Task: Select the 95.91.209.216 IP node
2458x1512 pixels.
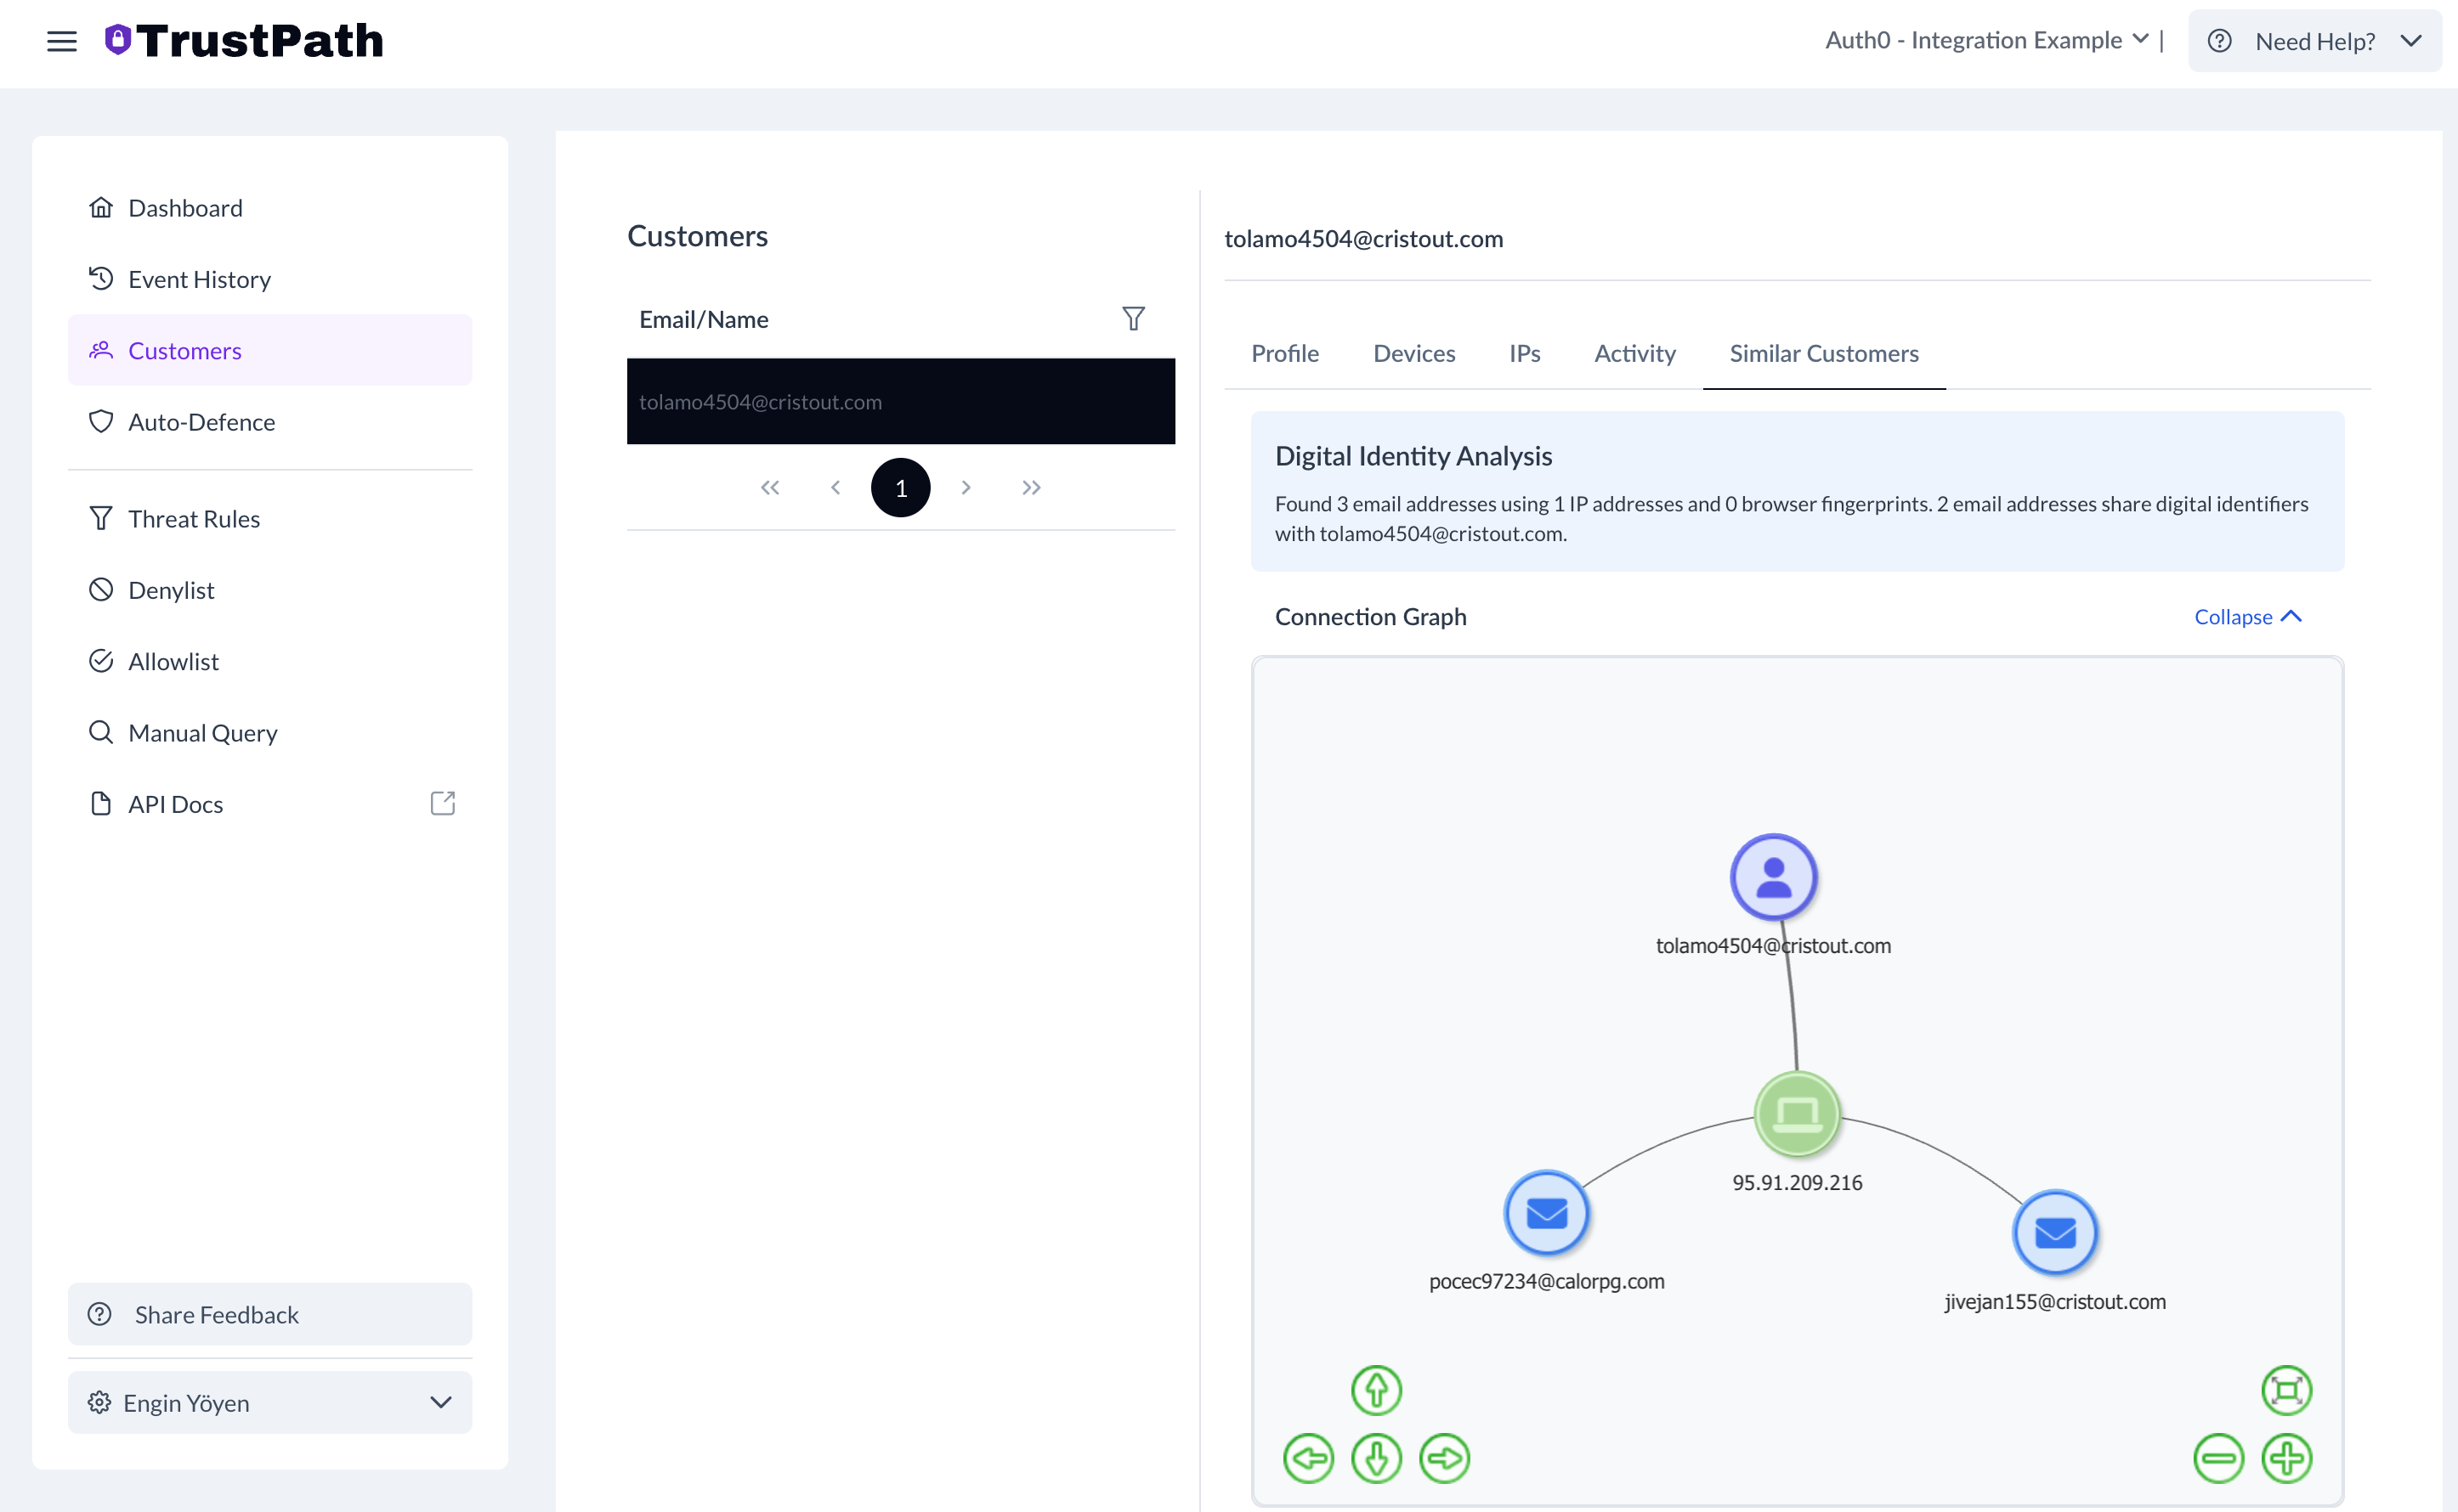Action: click(x=1798, y=1114)
